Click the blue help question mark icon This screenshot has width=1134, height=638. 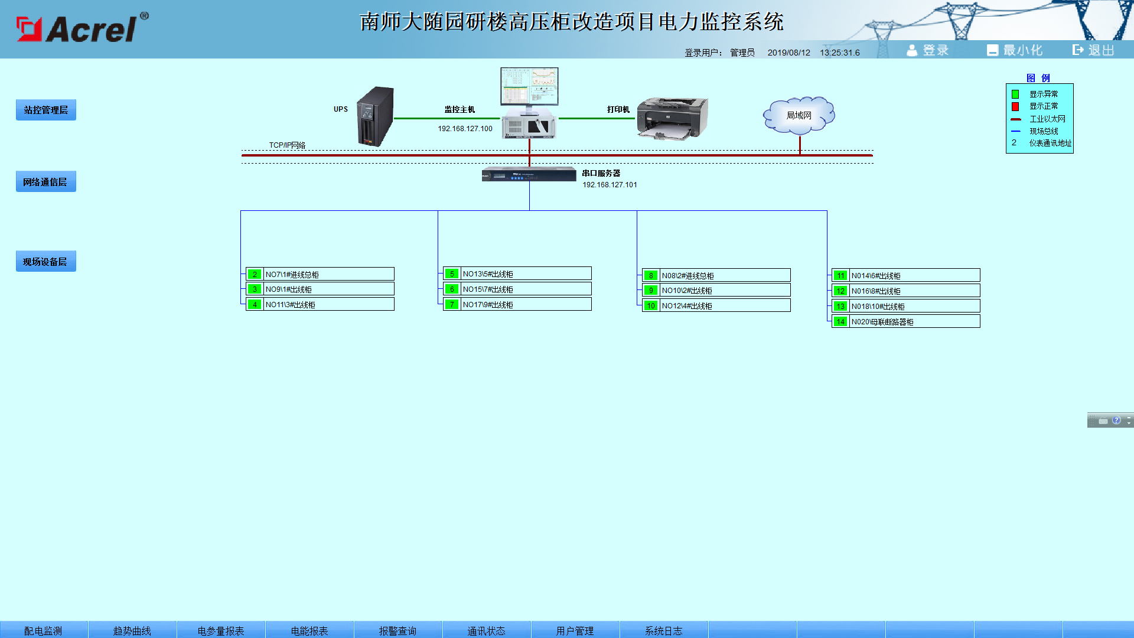click(1116, 420)
